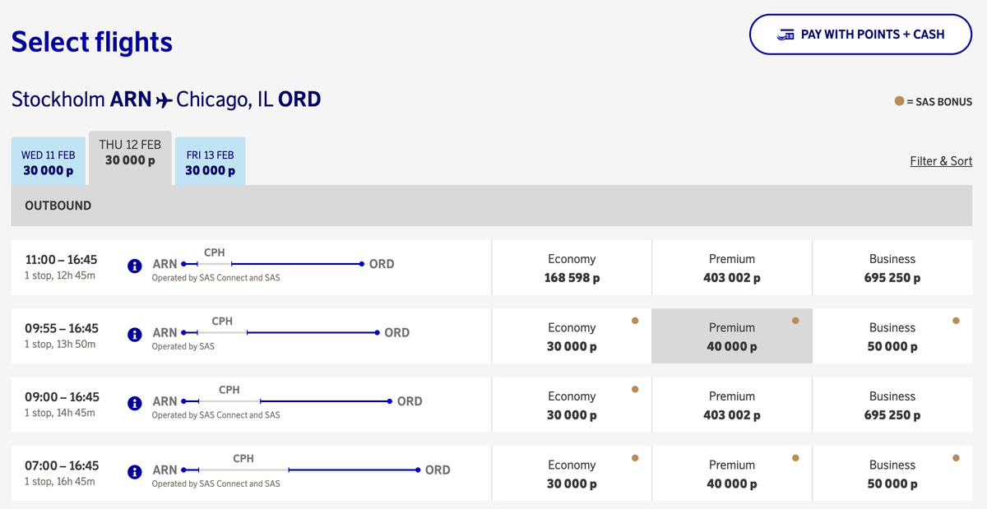Choose Premium 40 000 p on 07:00 flight

pos(732,474)
